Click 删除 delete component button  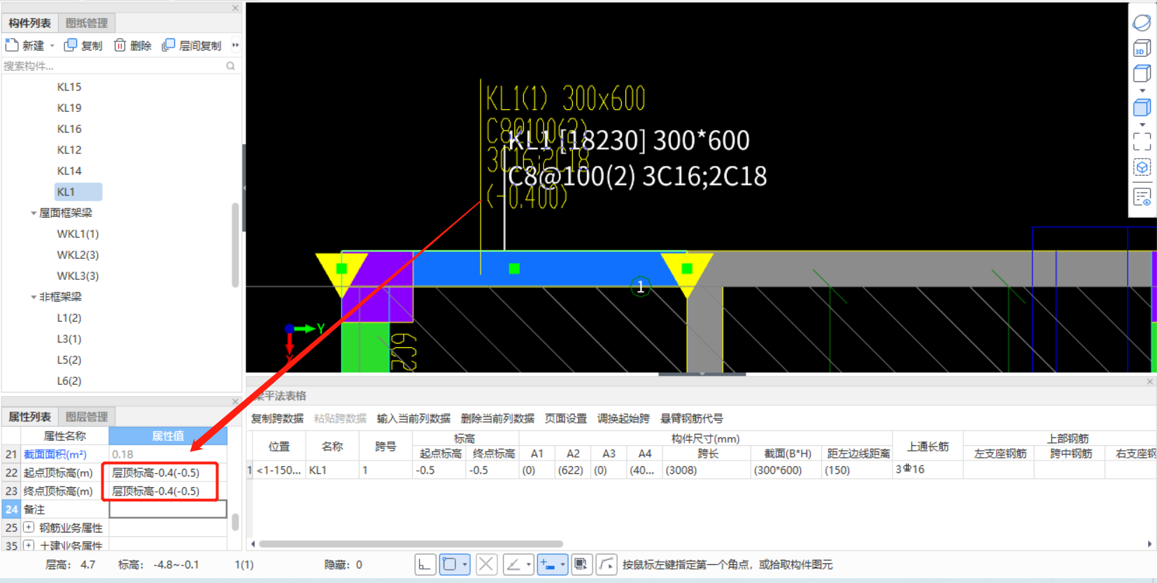pyautogui.click(x=132, y=45)
